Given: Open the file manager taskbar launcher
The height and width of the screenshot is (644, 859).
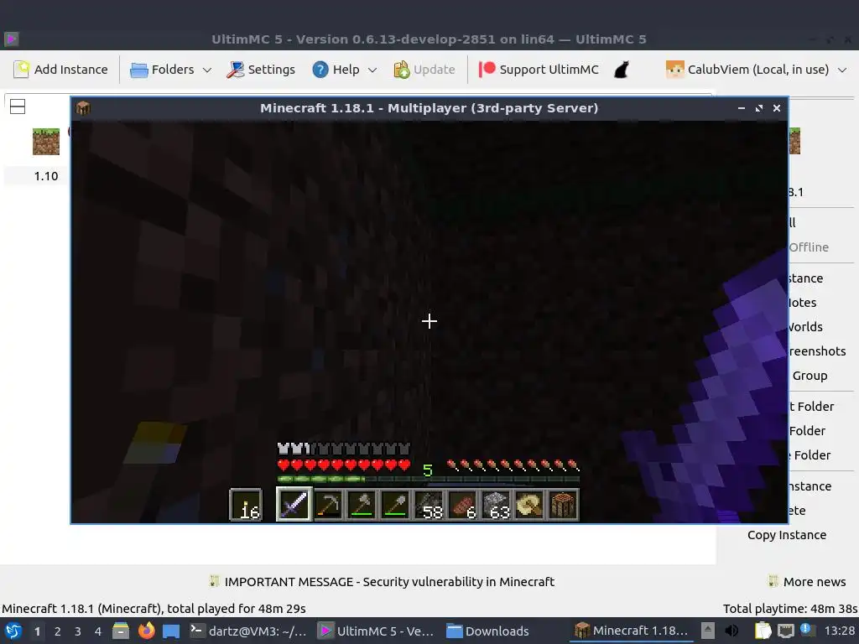Looking at the screenshot, I should (x=121, y=631).
